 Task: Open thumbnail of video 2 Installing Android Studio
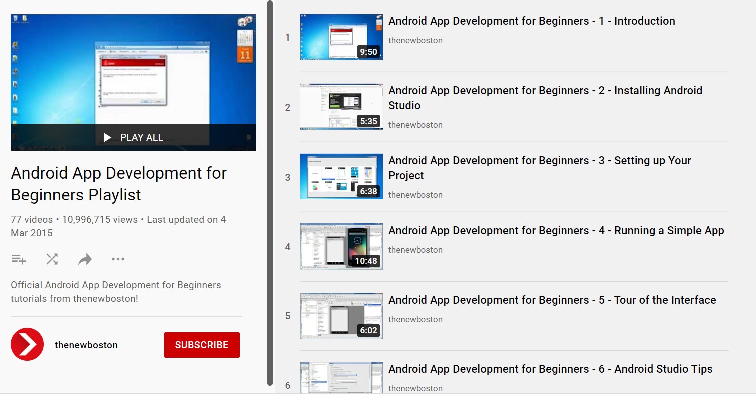pos(341,107)
